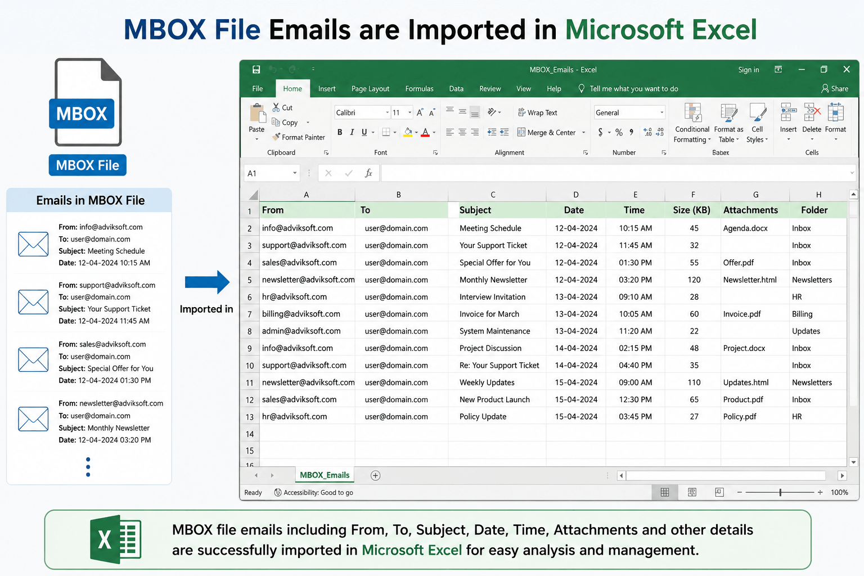864x576 pixels.
Task: Open the Name Box dropdown arrow
Action: 295,173
